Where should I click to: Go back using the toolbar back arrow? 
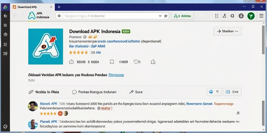[x=15, y=16]
